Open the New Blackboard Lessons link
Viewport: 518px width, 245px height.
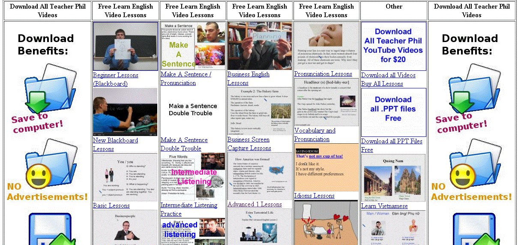[115, 145]
